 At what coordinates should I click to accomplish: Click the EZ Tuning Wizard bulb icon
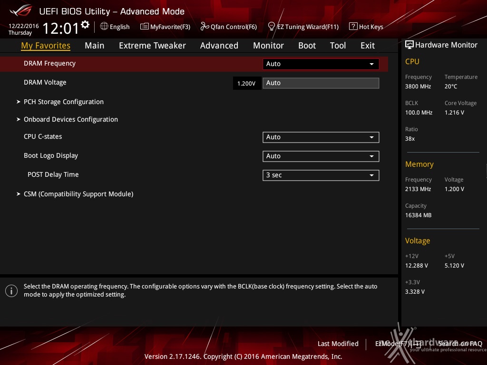click(272, 27)
